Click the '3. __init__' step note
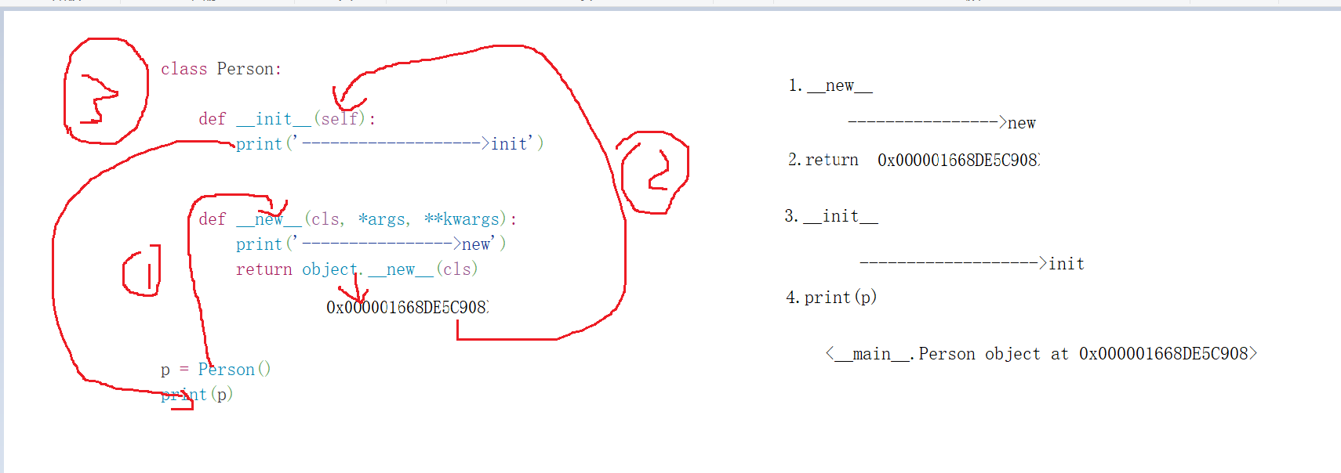The height and width of the screenshot is (473, 1341). [831, 216]
